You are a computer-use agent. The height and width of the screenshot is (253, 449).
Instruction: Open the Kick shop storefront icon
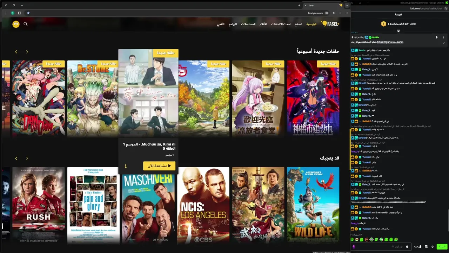tap(426, 247)
